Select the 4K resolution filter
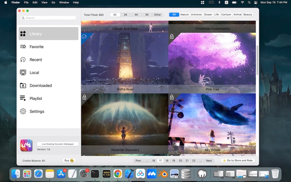The image size is (291, 182). (136, 15)
